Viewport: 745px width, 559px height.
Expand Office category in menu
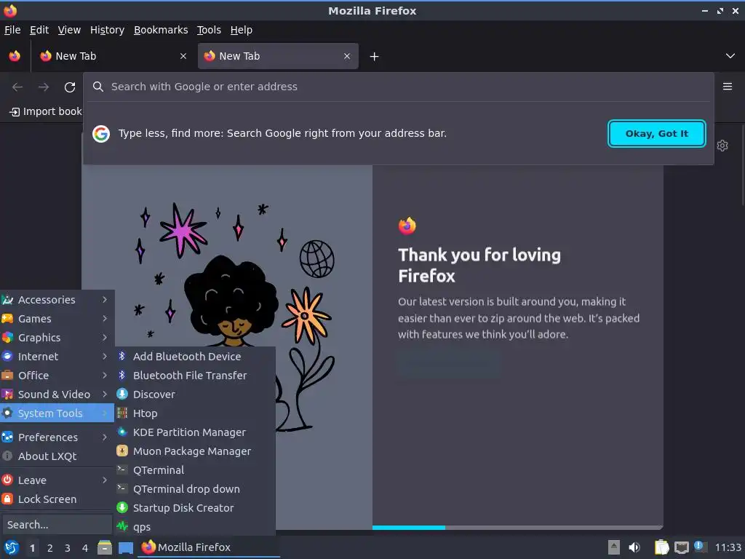(x=57, y=376)
